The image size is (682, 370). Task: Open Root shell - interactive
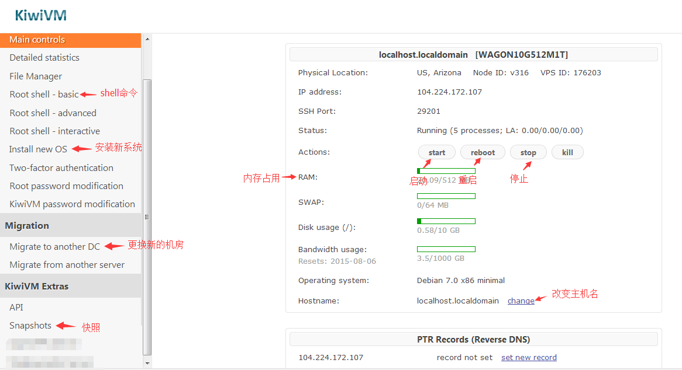click(x=55, y=131)
